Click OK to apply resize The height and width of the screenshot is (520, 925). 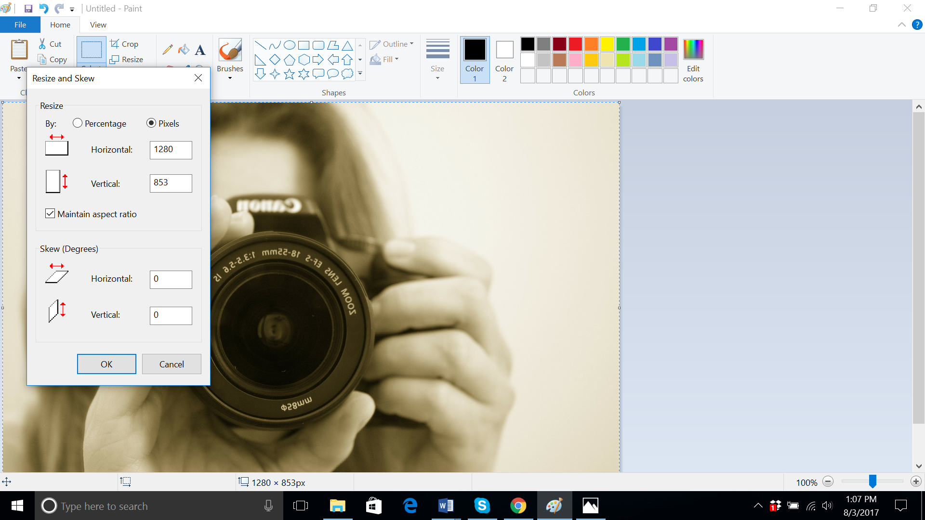106,364
